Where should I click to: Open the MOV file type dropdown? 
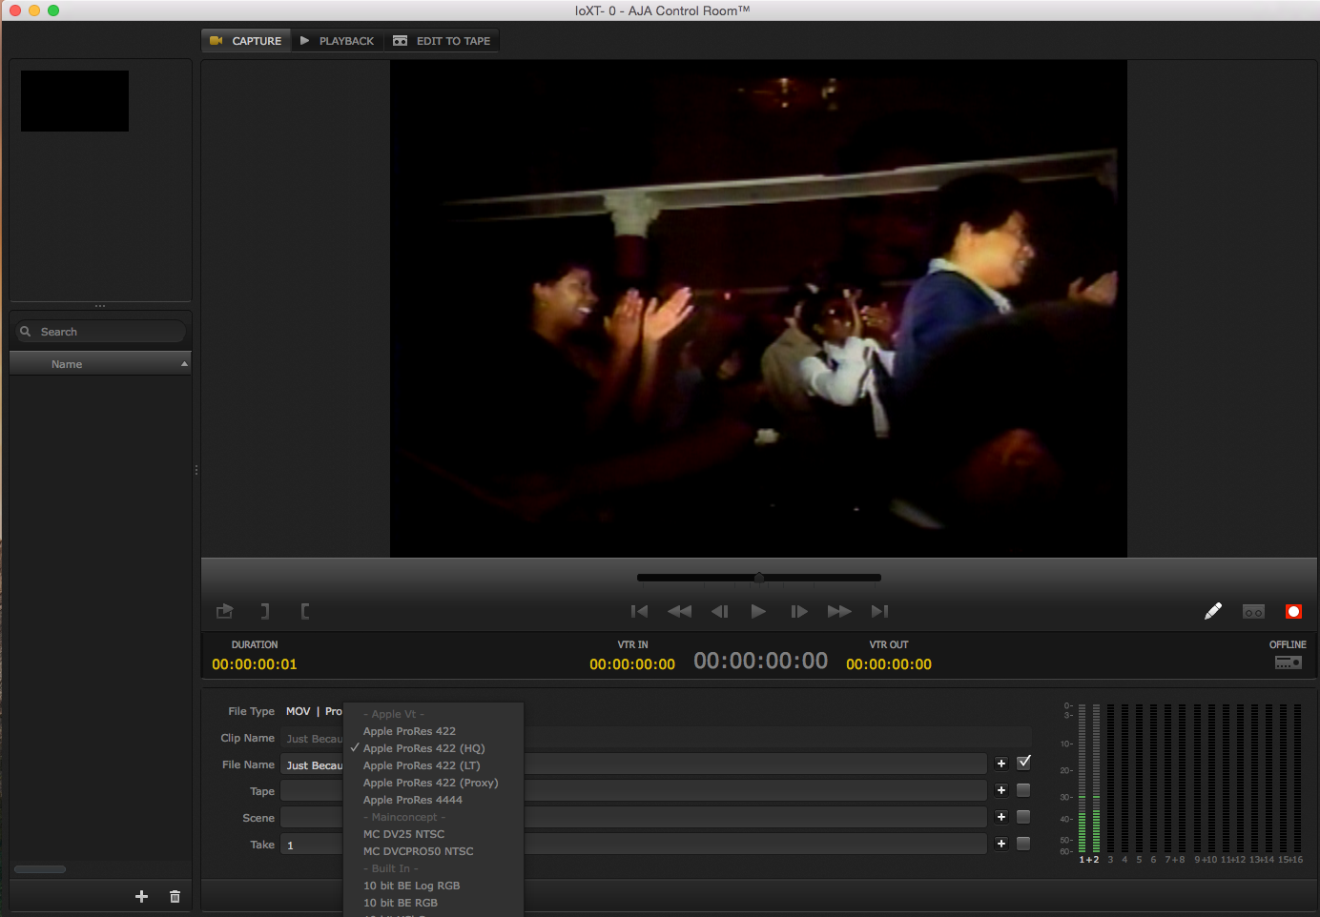[x=298, y=711]
